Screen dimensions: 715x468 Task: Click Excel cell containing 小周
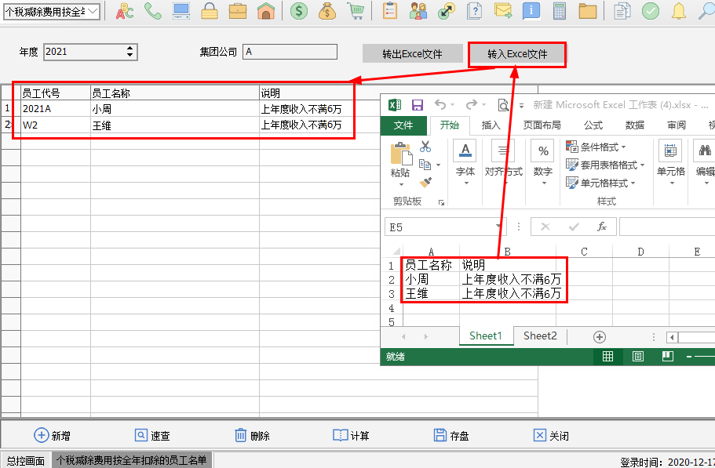(432, 279)
